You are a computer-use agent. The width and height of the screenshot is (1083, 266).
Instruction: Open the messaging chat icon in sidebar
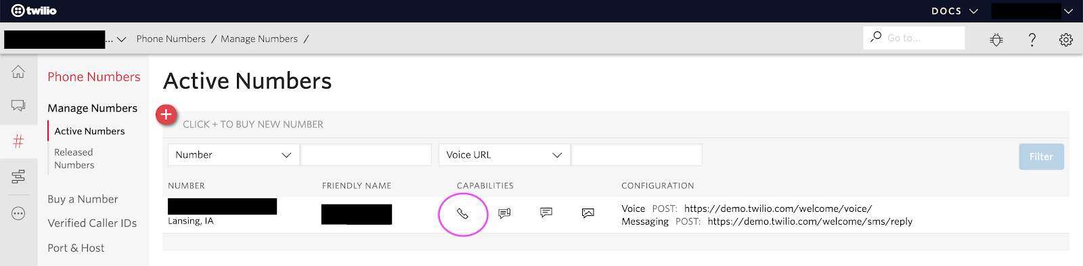pos(18,106)
